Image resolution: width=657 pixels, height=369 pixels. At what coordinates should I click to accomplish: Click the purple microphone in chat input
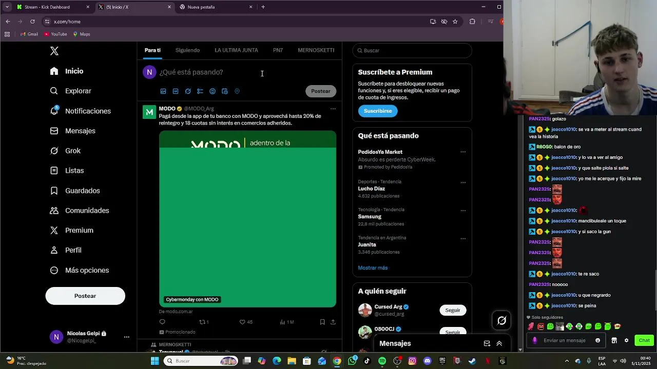535,340
